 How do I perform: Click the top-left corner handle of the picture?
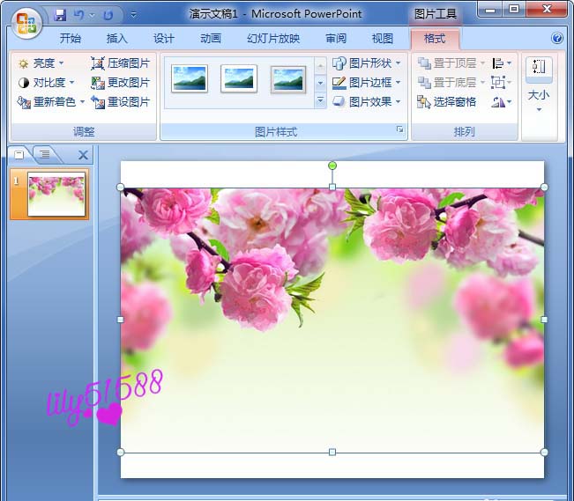tap(120, 188)
